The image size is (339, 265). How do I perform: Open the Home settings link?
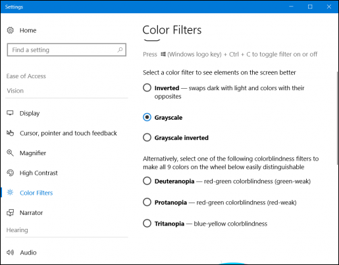click(28, 30)
